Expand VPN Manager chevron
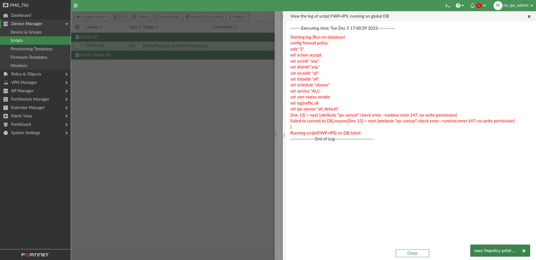 click(67, 82)
